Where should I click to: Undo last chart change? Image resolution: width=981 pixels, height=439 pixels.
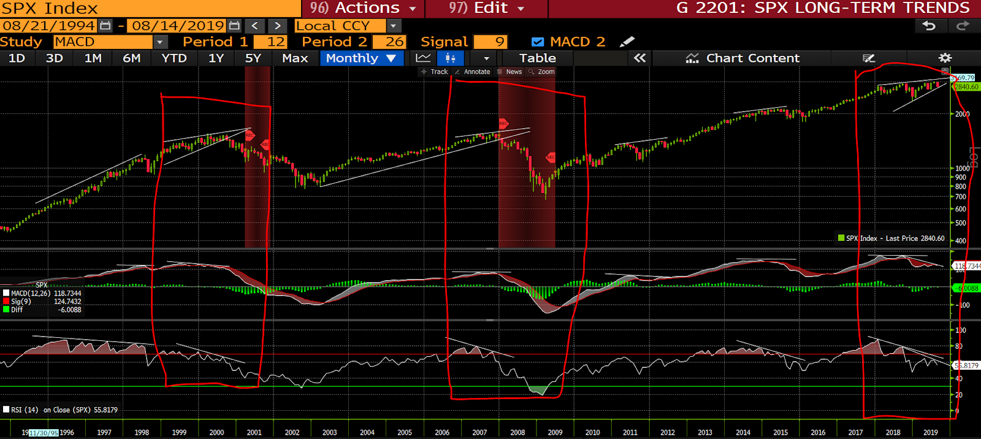point(929,26)
